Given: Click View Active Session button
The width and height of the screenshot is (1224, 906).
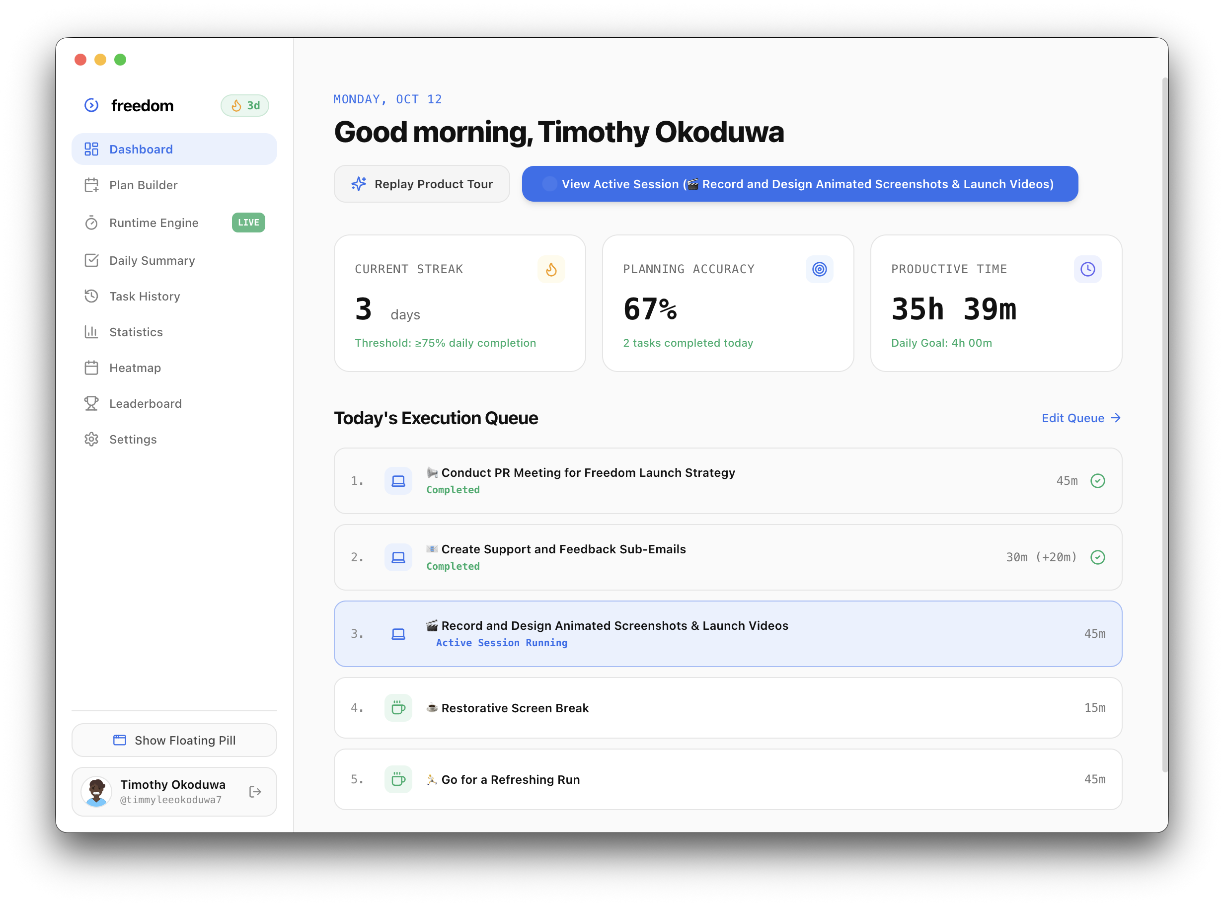Looking at the screenshot, I should pos(800,184).
